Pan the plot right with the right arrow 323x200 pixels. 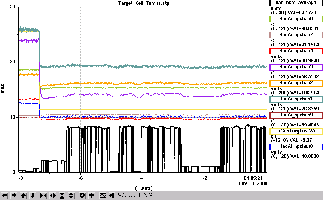tap(14, 195)
